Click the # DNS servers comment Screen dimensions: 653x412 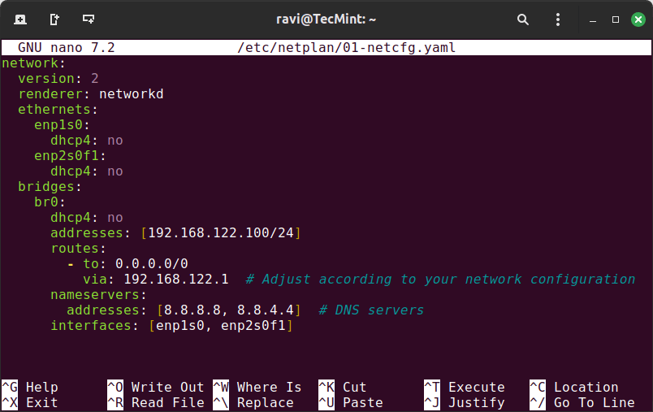click(371, 310)
